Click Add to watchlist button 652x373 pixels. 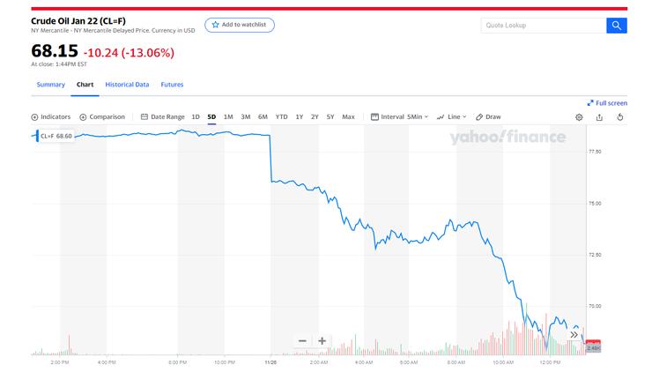pyautogui.click(x=240, y=26)
